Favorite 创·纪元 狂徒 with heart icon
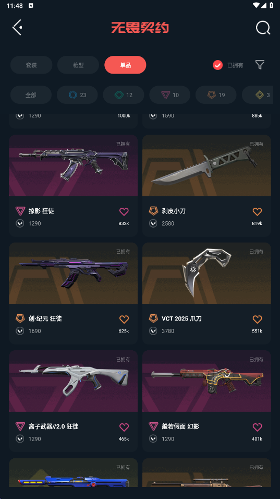Viewport: 280px width, 499px height. (124, 319)
